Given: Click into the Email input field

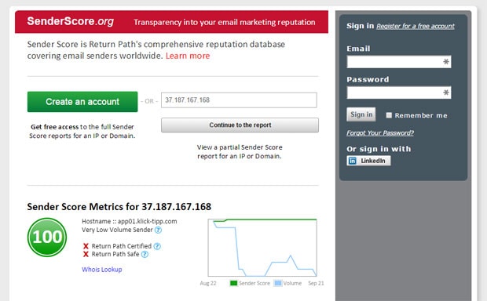Looking at the screenshot, I should point(399,62).
